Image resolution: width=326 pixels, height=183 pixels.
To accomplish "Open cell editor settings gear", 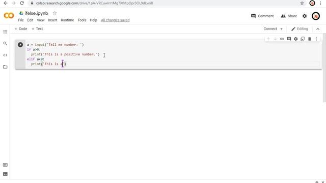I will (295, 39).
